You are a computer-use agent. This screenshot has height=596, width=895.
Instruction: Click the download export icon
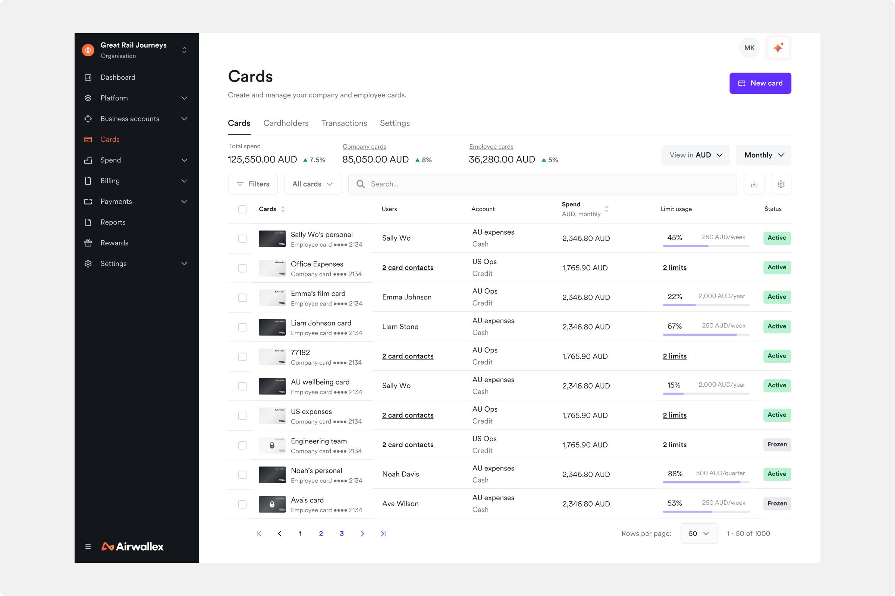[754, 184]
